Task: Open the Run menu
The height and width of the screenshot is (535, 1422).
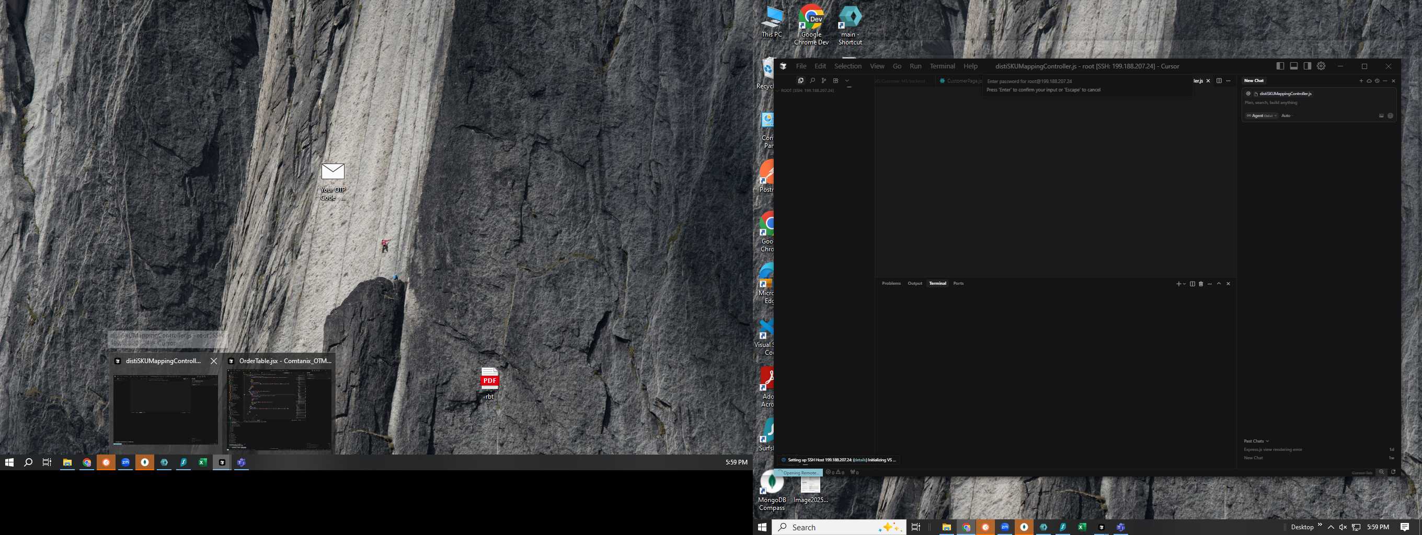Action: pyautogui.click(x=915, y=66)
